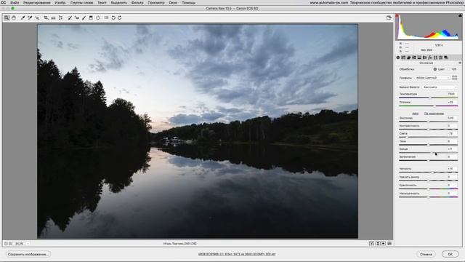465x262 pixels.
Task: Select the Radial Filter tool
Action: [98, 17]
